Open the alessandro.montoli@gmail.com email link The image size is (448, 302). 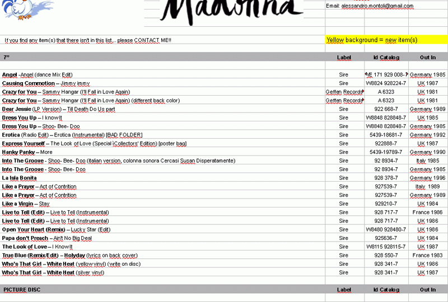coord(377,6)
